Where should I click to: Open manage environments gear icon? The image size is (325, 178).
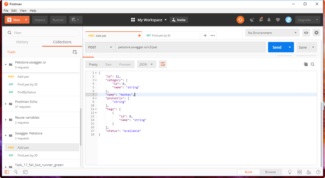click(316, 33)
